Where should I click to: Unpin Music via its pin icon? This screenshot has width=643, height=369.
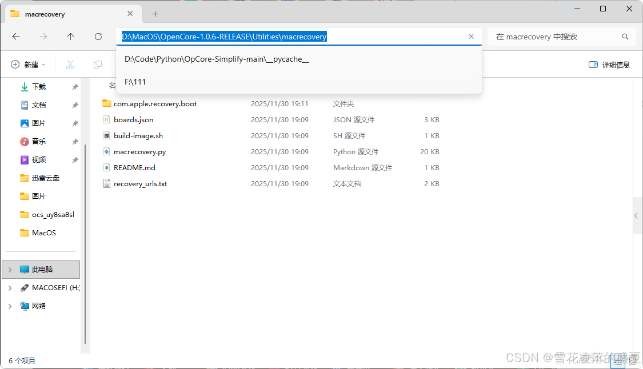[75, 142]
